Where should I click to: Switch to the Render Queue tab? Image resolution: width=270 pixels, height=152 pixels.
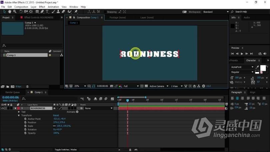(x=12, y=92)
